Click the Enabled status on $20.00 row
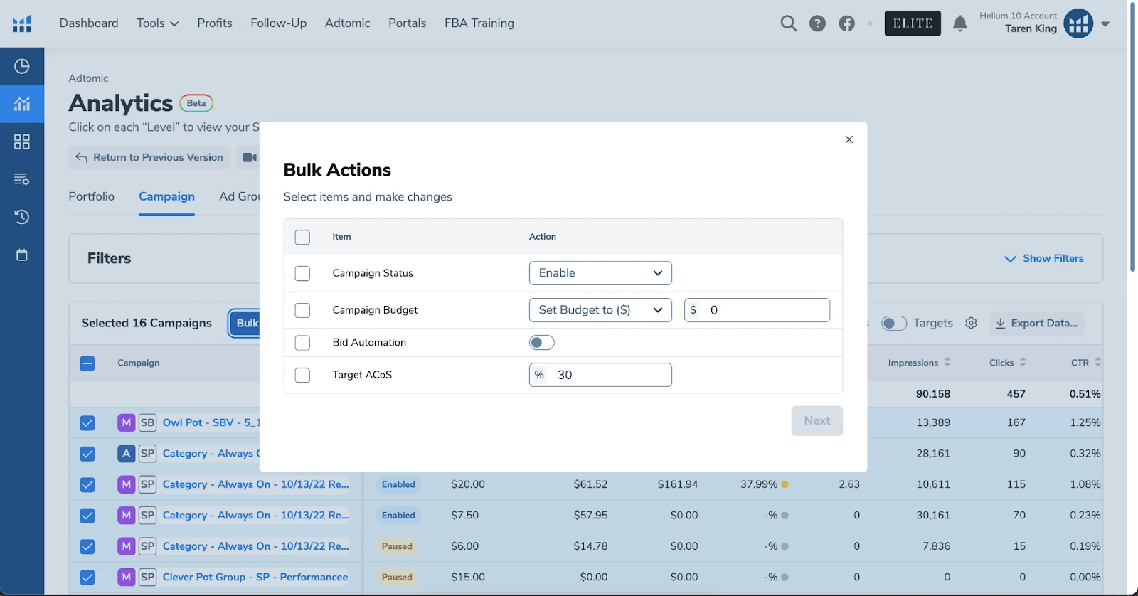The width and height of the screenshot is (1138, 596). [398, 484]
